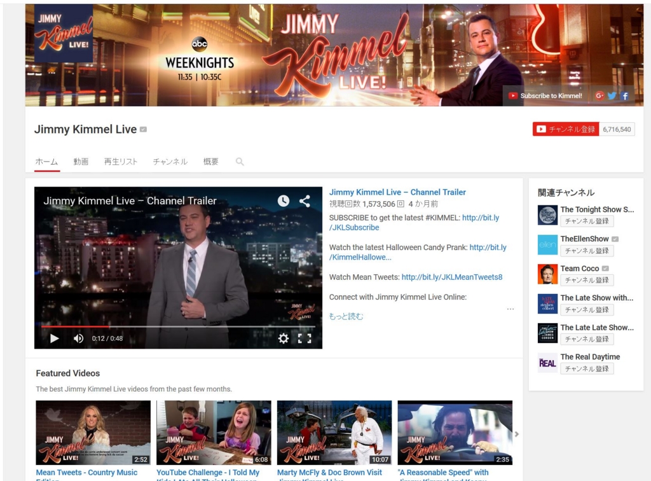This screenshot has width=651, height=481.
Task: Click subscriber count 6,716,540
Action: click(x=617, y=129)
